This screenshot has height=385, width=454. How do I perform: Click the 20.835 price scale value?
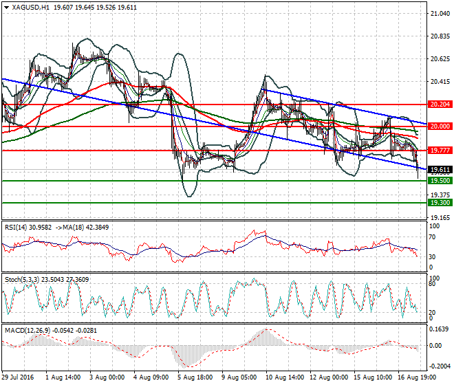[440, 36]
